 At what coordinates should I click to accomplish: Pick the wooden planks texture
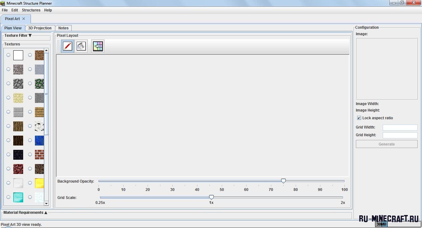[39, 112]
